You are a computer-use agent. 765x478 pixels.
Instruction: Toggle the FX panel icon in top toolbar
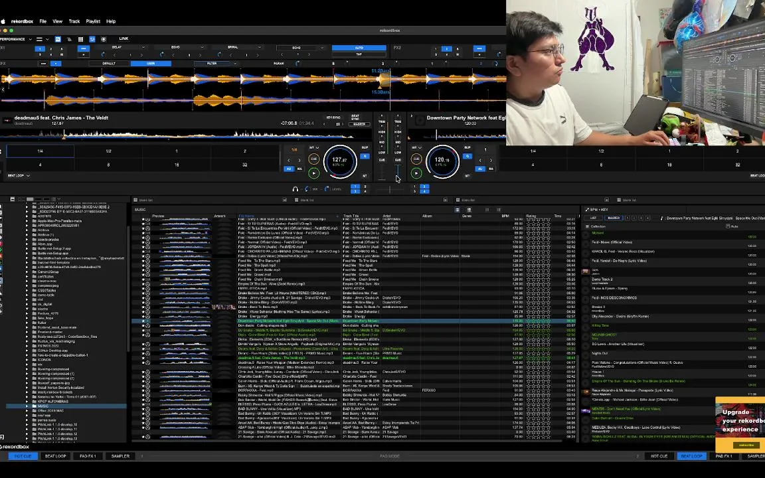point(58,39)
